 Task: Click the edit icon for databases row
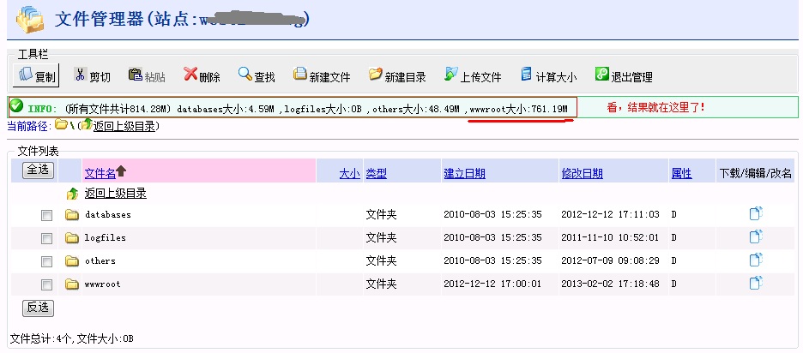pos(756,214)
